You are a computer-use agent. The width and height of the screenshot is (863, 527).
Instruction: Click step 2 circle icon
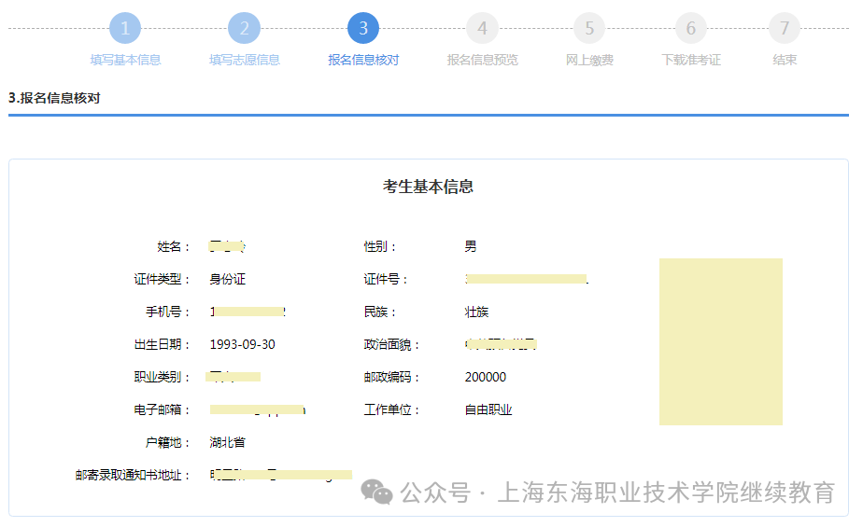(x=244, y=28)
